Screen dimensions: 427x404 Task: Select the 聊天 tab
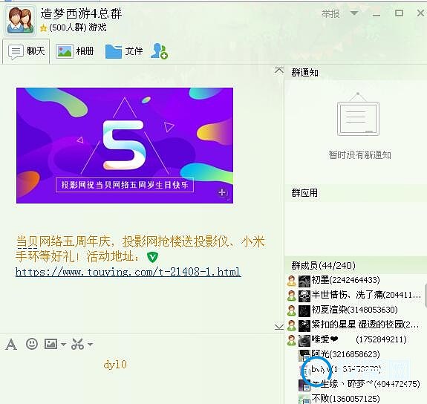[x=26, y=51]
